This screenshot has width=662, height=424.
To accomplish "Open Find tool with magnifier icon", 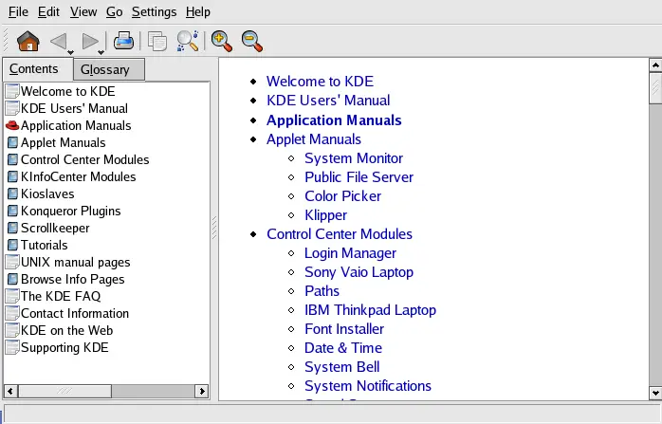I will [188, 41].
